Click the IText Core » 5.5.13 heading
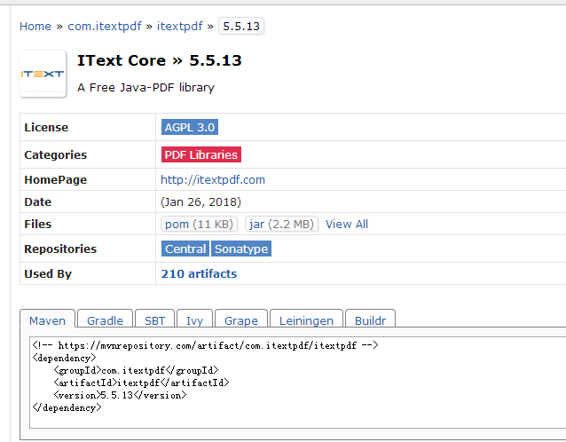566x442 pixels. click(159, 60)
